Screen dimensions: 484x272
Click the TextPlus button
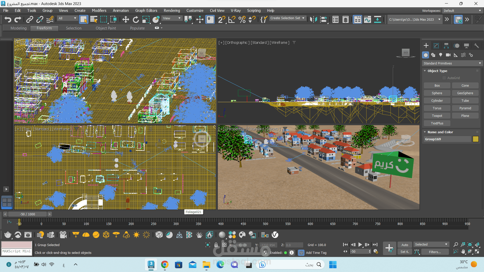(x=437, y=123)
